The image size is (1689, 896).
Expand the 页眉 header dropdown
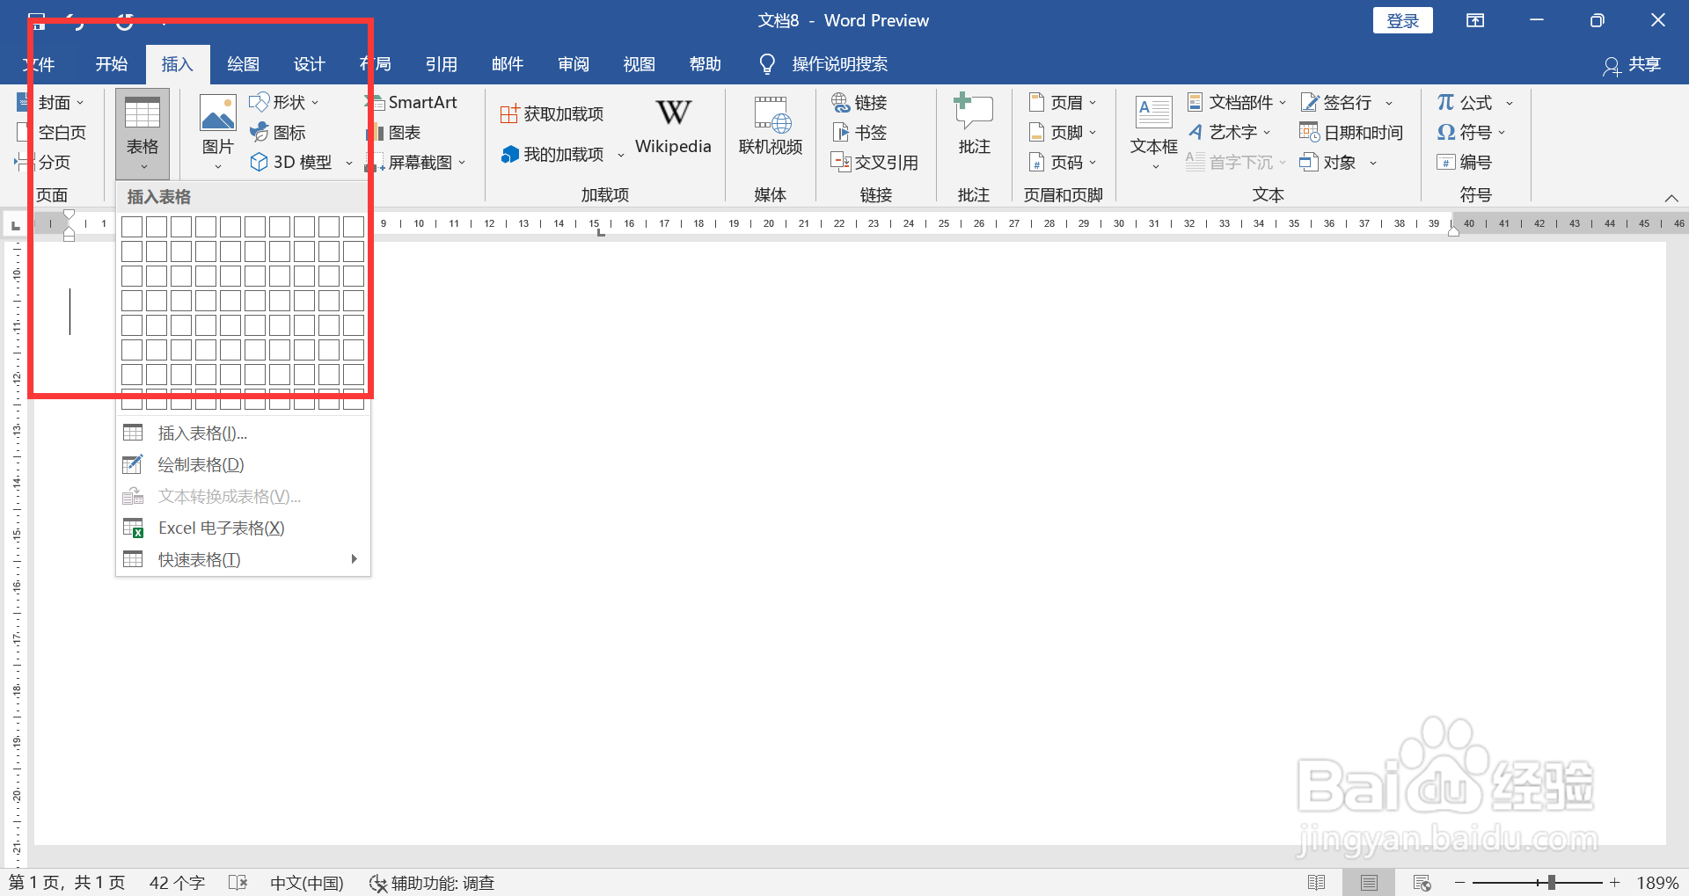pyautogui.click(x=1093, y=103)
